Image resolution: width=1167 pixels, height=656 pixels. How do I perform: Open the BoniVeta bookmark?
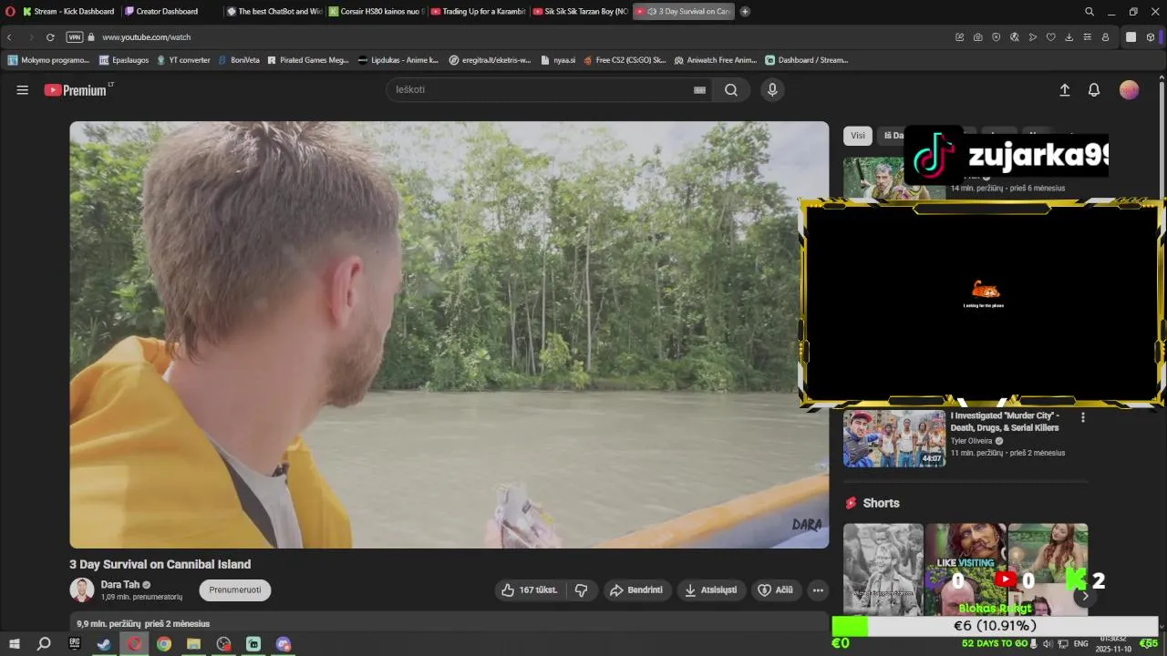tap(238, 60)
